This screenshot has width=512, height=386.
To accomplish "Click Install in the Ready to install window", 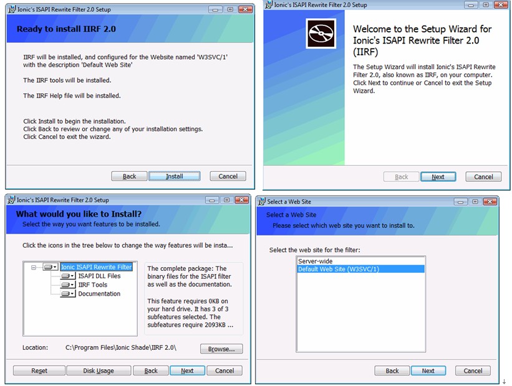I will tap(175, 176).
